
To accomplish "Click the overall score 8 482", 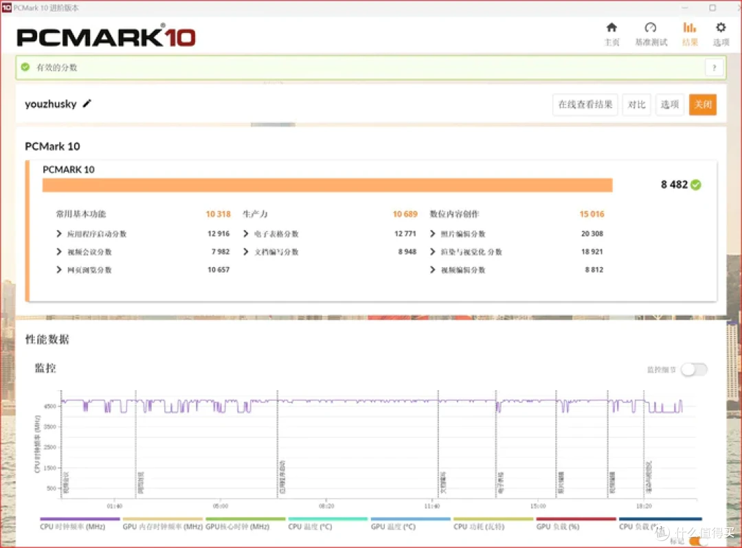I will 674,185.
